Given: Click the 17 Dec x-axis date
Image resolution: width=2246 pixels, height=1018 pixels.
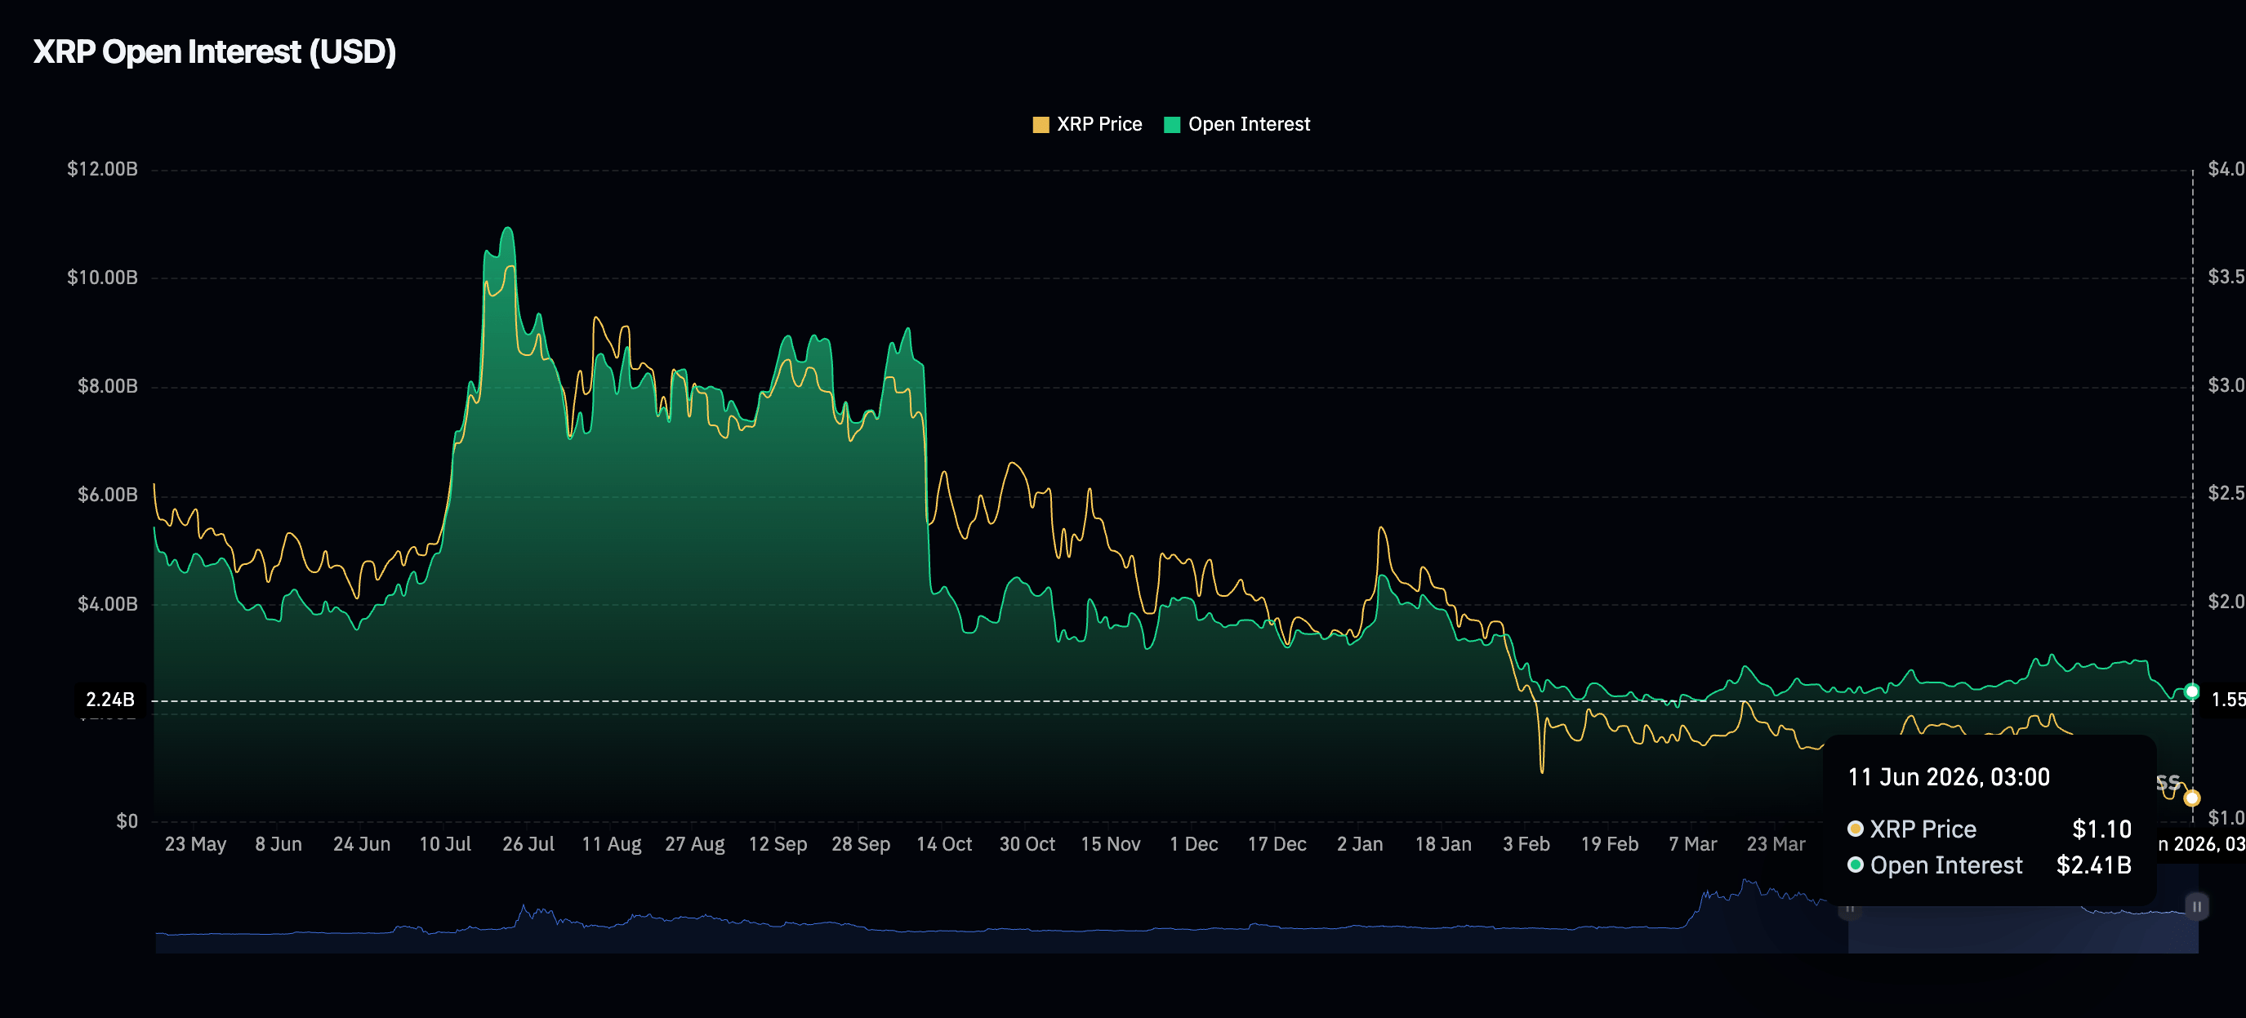Looking at the screenshot, I should coord(1277,843).
